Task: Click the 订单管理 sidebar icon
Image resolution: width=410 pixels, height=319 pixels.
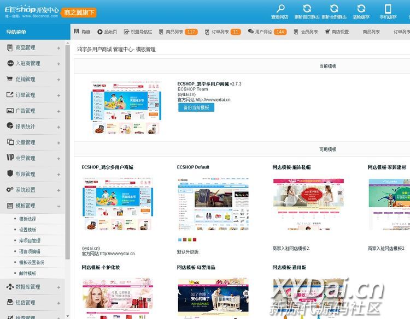Action: tap(10, 94)
